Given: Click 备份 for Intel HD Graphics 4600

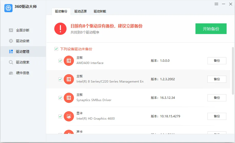Looking at the screenshot, I should pos(217,116).
